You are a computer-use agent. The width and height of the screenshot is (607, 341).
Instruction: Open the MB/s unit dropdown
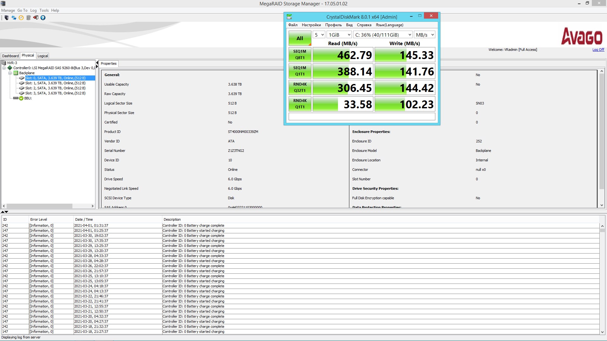pos(425,35)
